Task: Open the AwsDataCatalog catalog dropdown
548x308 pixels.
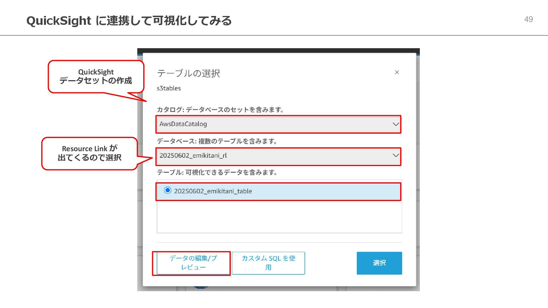Action: pyautogui.click(x=274, y=124)
